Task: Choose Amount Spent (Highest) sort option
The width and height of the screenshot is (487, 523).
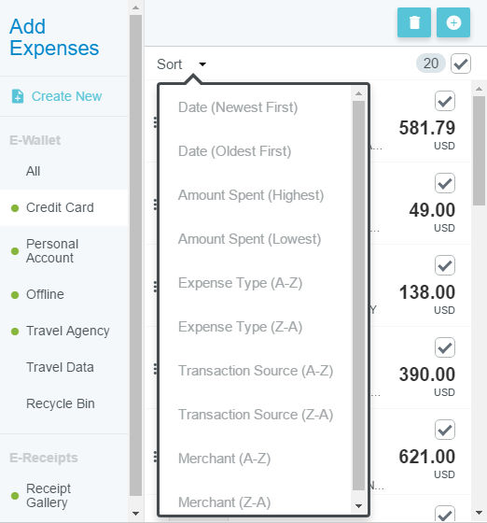Action: pyautogui.click(x=251, y=195)
